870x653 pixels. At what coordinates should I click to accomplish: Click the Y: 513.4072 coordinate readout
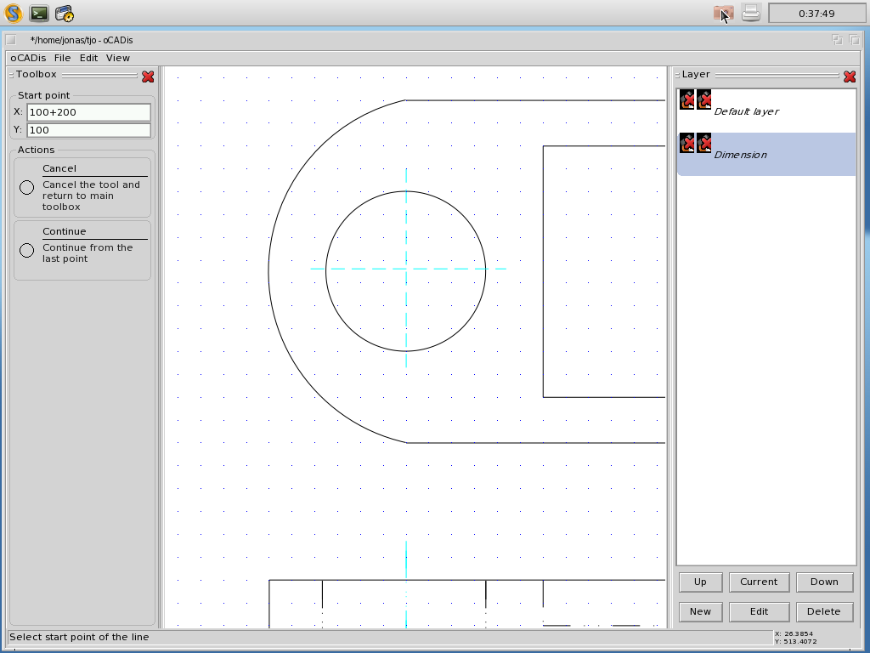pos(796,642)
